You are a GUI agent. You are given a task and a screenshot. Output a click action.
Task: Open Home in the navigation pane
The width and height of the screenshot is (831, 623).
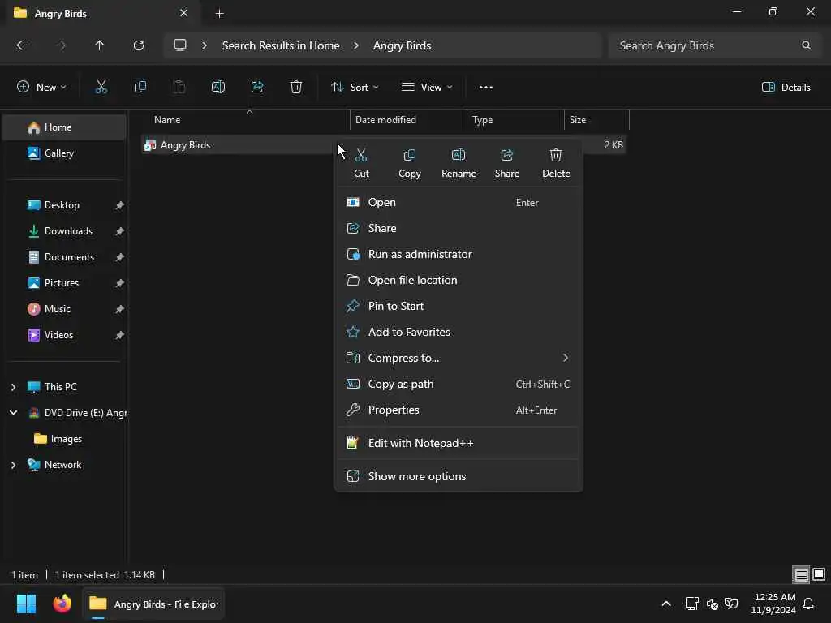65,127
